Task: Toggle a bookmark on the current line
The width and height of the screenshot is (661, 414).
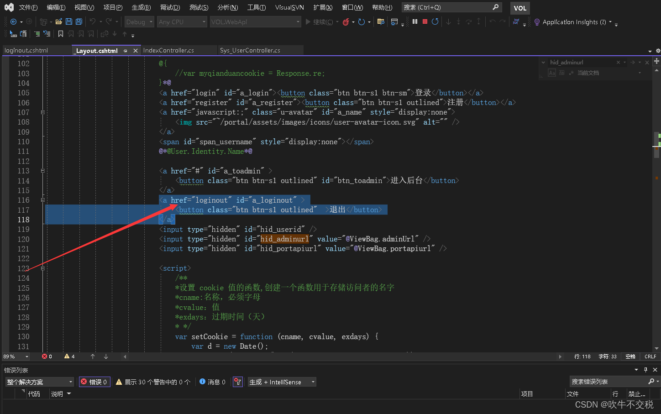Action: click(61, 34)
